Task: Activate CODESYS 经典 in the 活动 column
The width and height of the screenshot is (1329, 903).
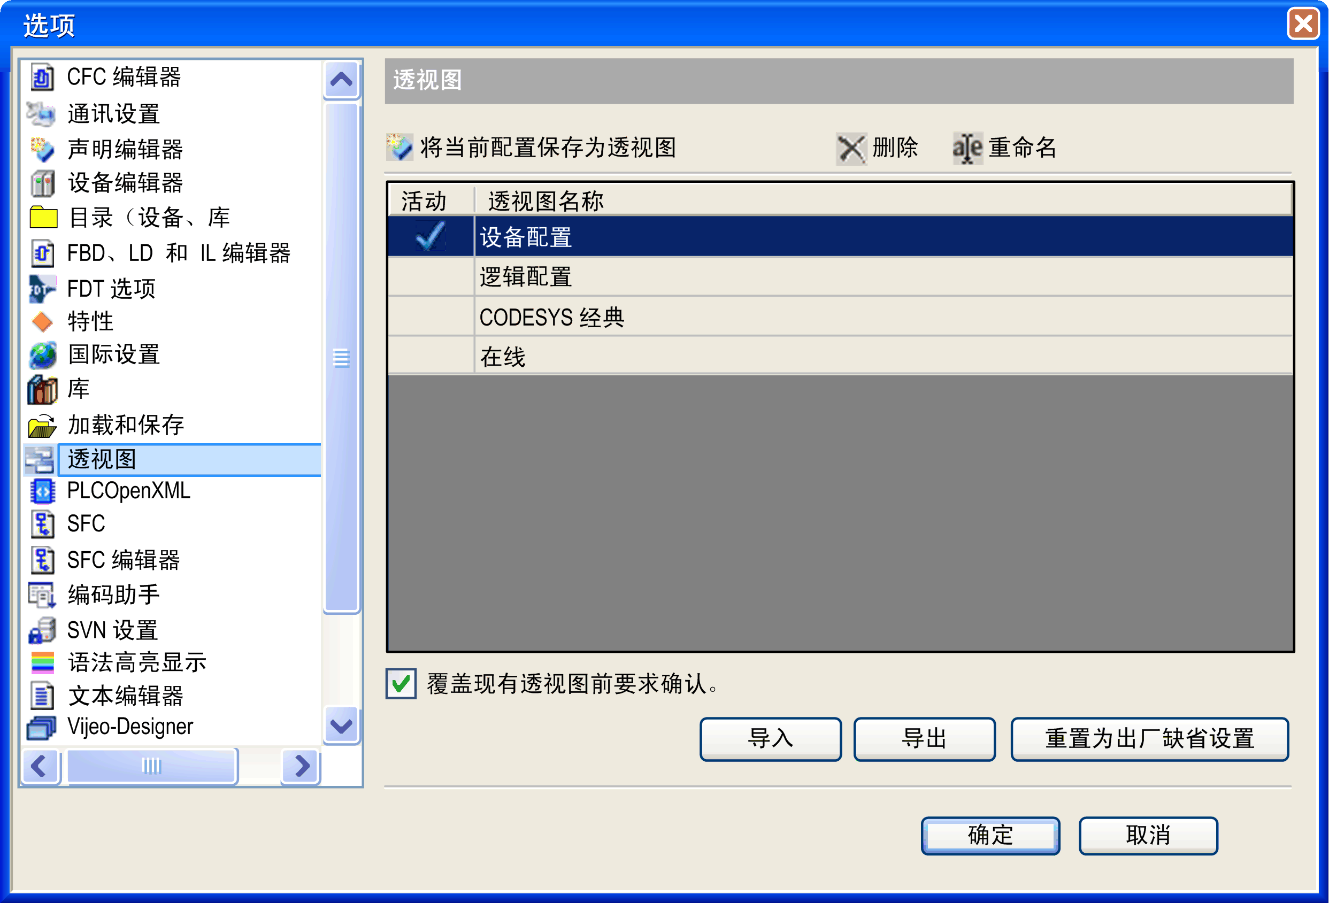Action: point(431,317)
